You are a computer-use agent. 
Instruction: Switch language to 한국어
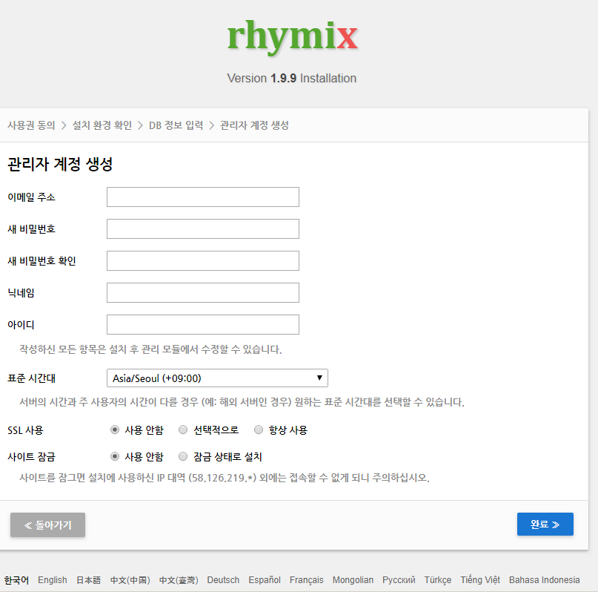[x=16, y=580]
